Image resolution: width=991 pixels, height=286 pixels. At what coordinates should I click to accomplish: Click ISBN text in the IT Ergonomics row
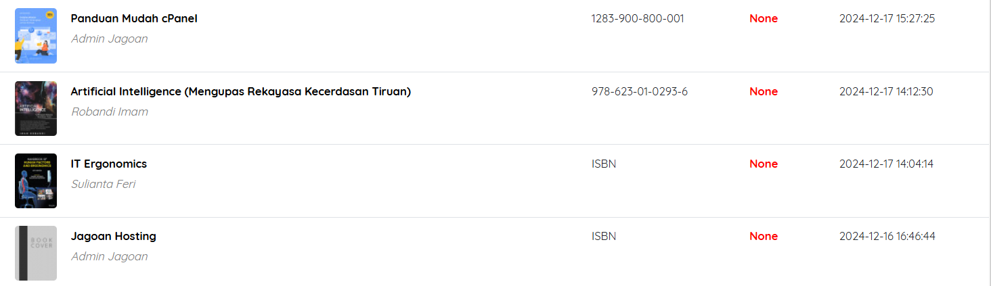[x=603, y=164]
